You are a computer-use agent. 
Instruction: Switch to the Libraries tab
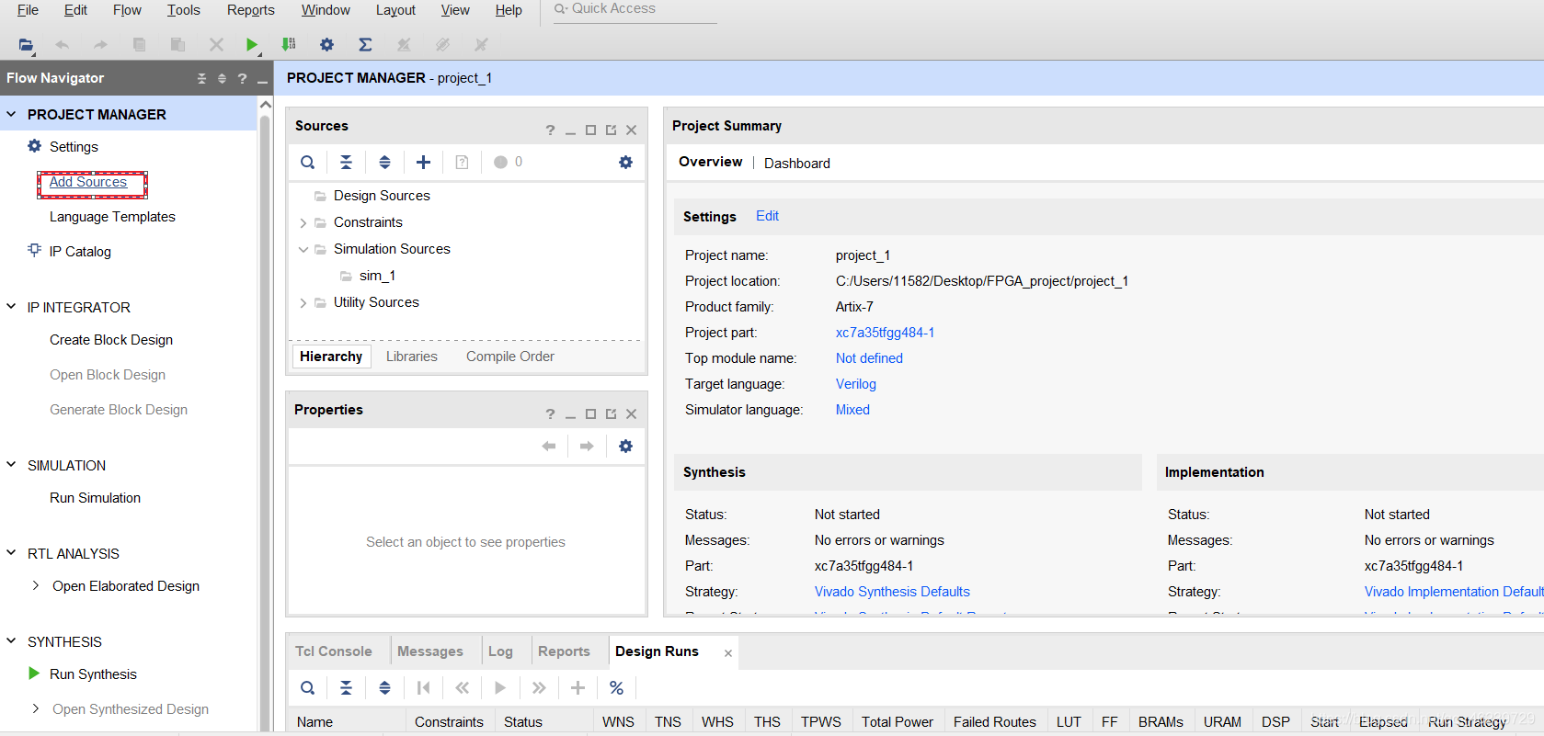coord(412,357)
